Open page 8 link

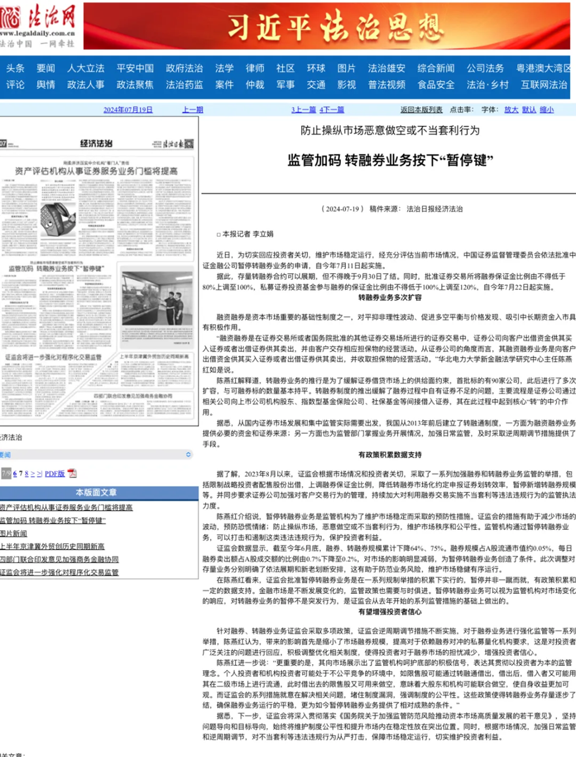26,473
